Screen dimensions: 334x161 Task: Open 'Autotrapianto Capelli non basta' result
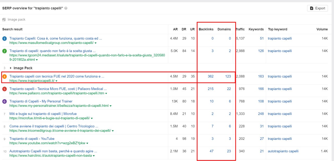[53, 151]
